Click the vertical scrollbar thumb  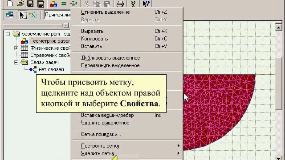[x=279, y=84]
